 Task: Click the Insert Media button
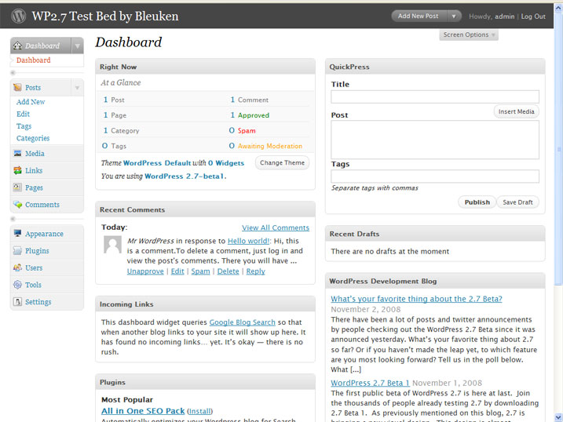click(517, 111)
